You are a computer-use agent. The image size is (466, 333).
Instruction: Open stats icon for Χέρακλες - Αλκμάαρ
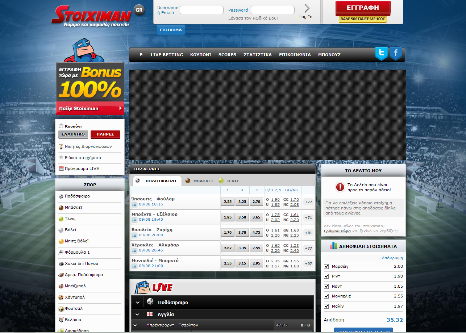(134, 250)
